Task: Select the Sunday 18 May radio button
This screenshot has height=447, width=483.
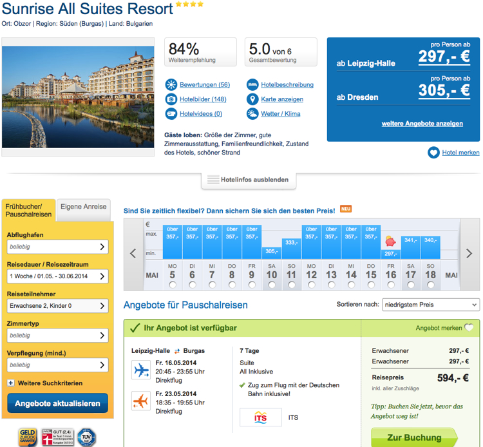Action: click(x=431, y=285)
